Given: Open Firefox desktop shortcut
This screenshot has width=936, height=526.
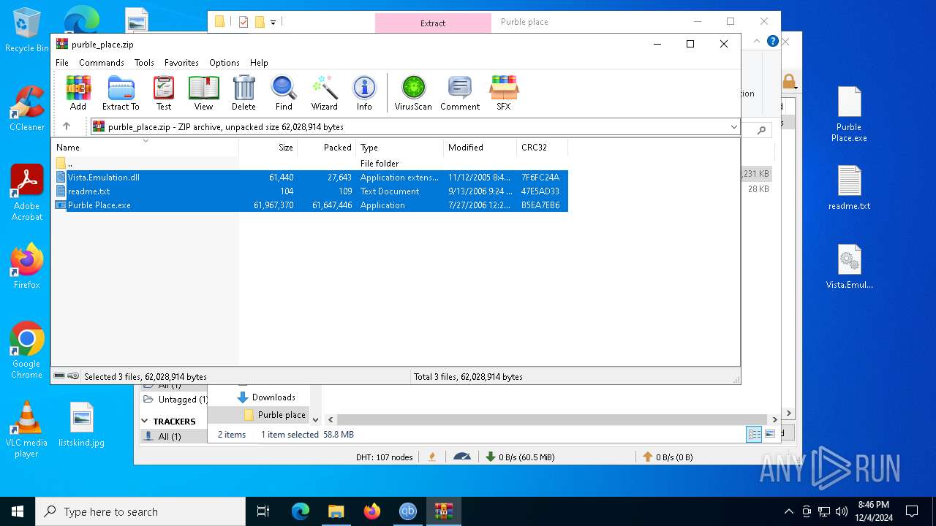Looking at the screenshot, I should click(26, 267).
